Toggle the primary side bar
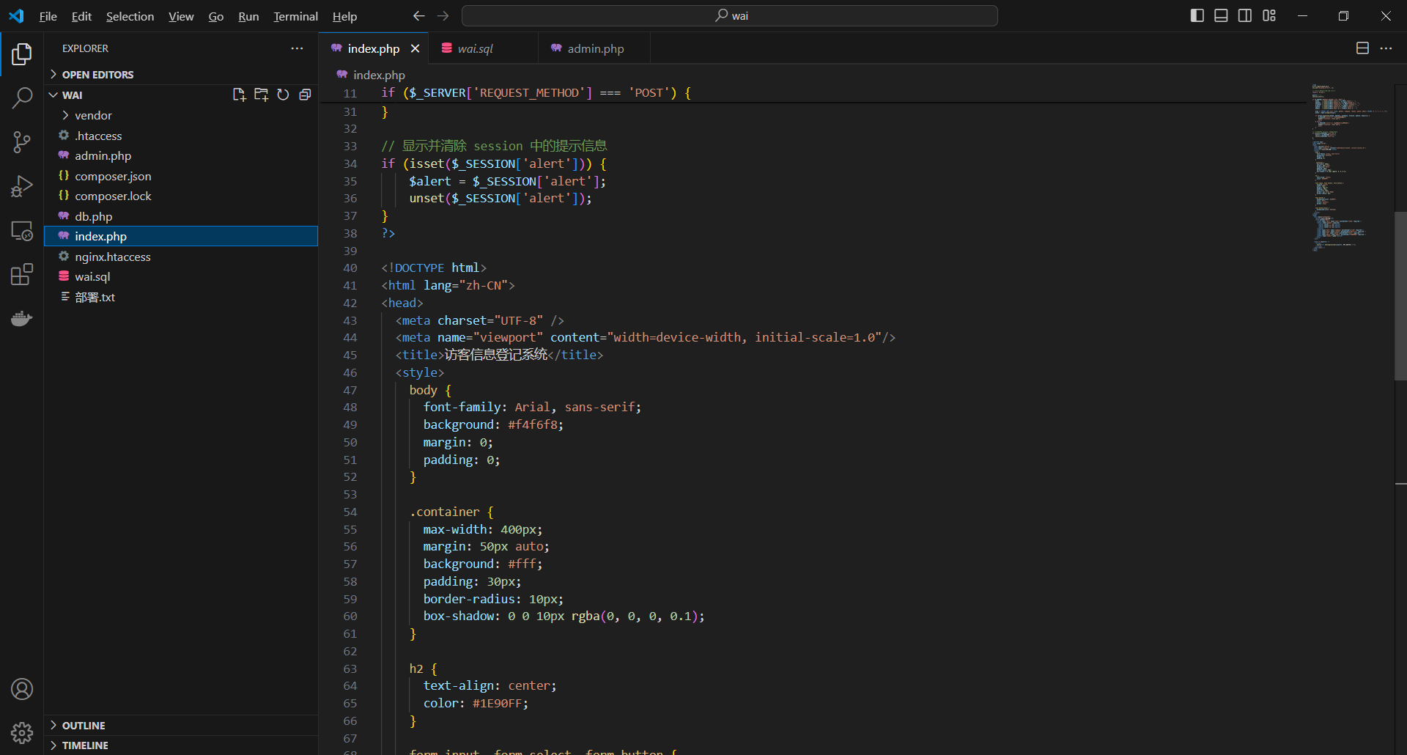This screenshot has width=1407, height=755. click(x=1197, y=16)
